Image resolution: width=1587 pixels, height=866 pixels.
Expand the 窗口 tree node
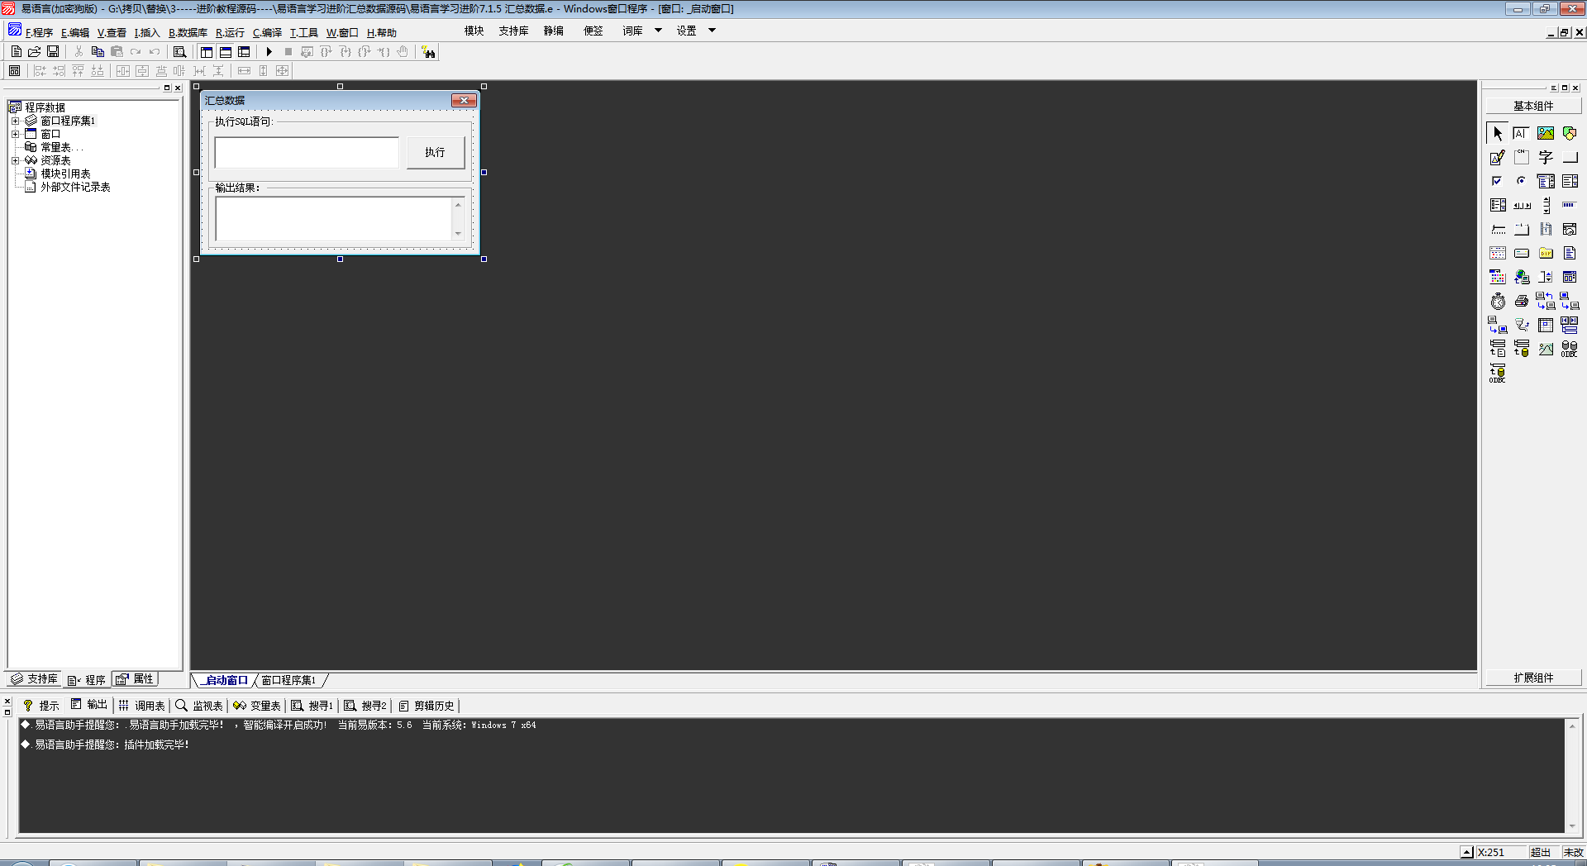click(15, 134)
